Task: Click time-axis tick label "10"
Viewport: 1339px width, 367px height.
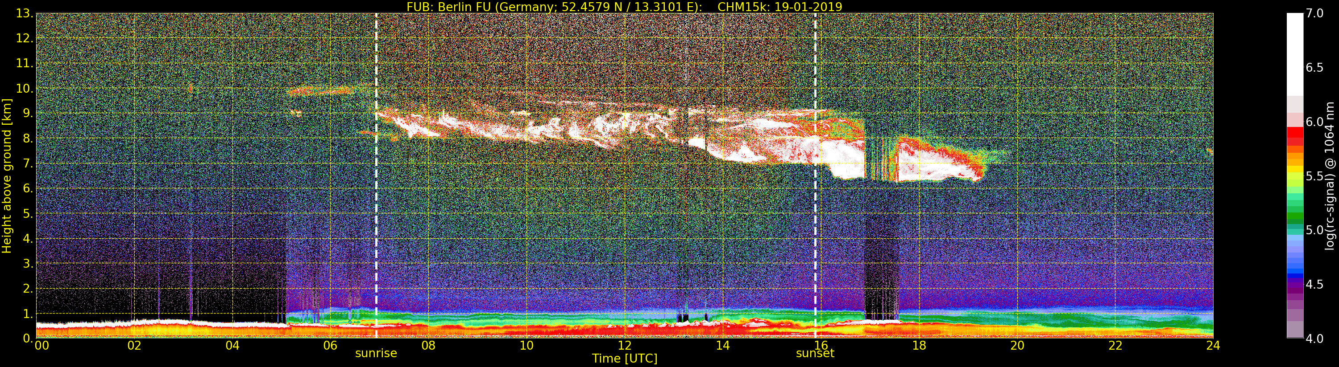Action: click(526, 345)
